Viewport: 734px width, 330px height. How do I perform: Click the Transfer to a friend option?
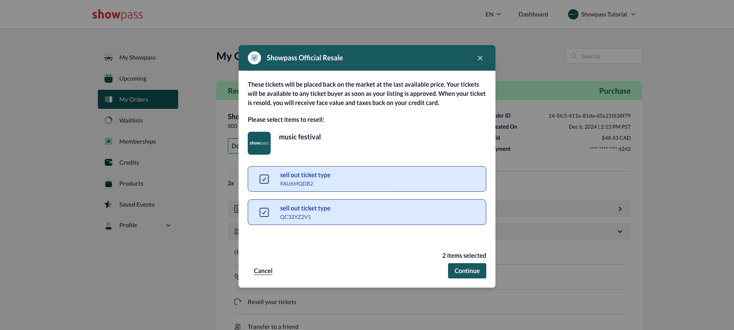273,327
